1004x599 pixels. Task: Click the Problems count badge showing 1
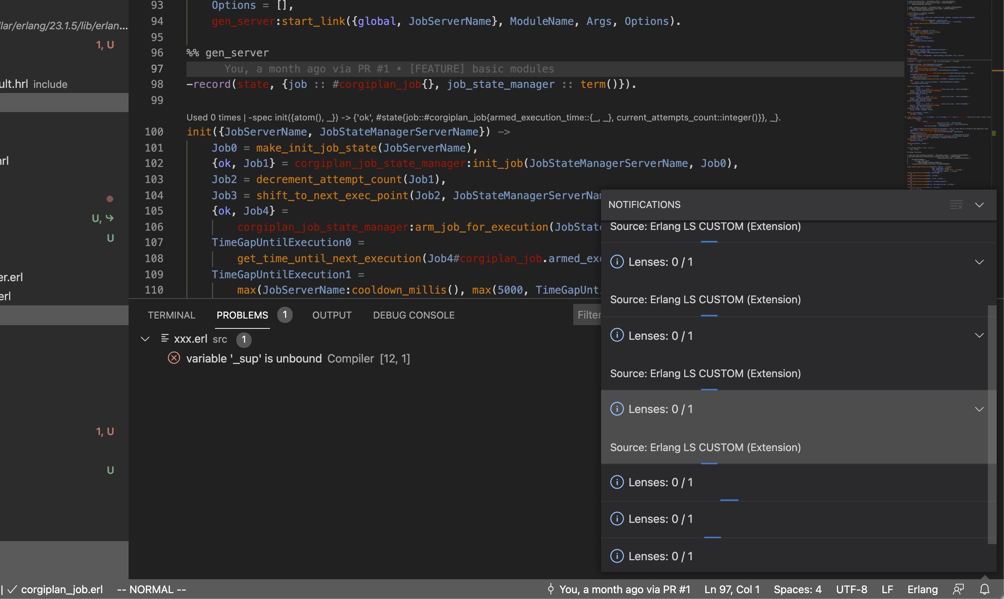pos(285,315)
